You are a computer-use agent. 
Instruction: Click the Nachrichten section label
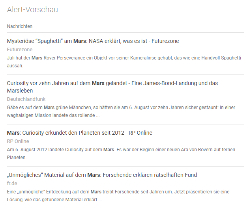coord(20,26)
